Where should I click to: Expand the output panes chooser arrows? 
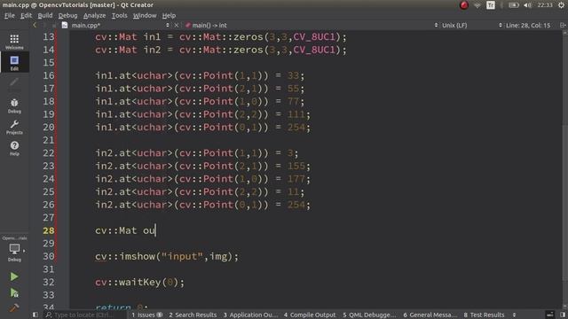(514, 315)
